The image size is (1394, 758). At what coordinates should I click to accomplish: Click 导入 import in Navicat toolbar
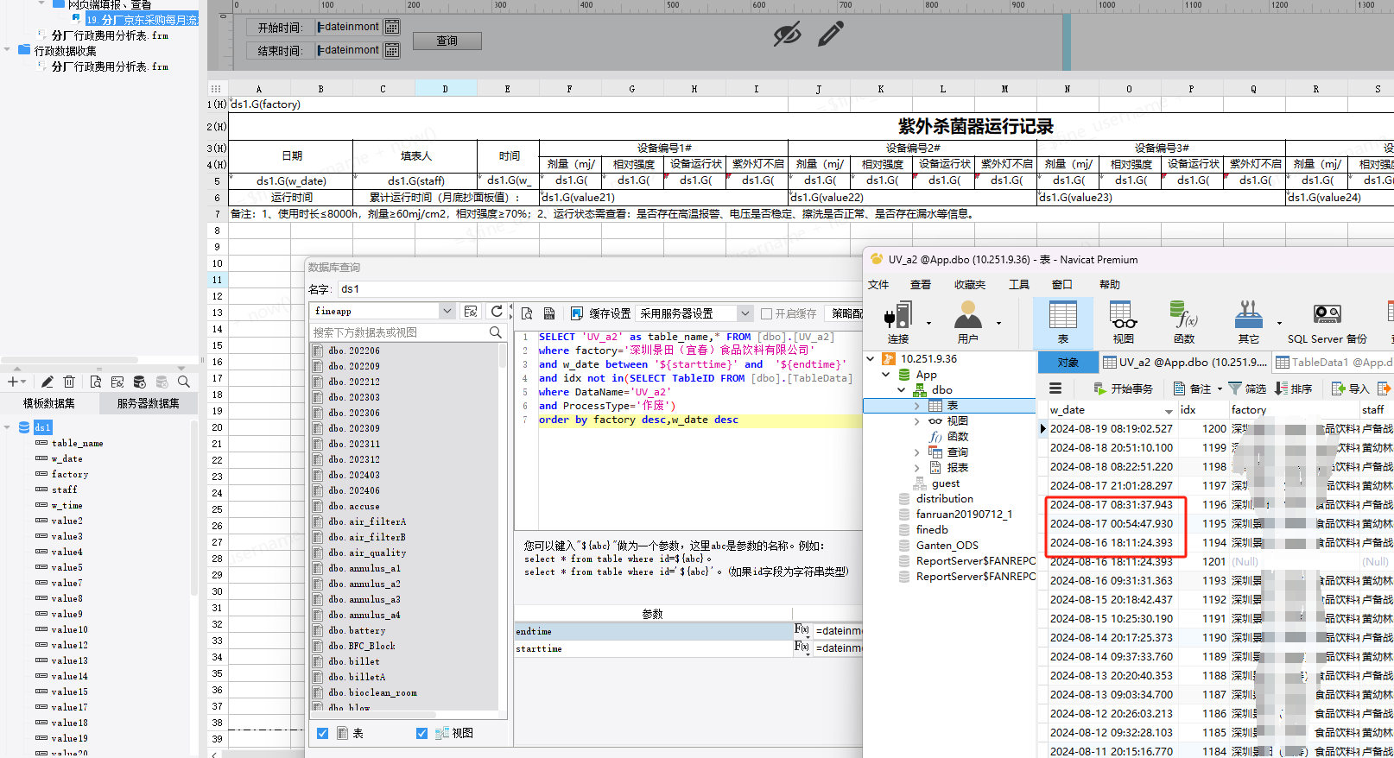[1350, 388]
